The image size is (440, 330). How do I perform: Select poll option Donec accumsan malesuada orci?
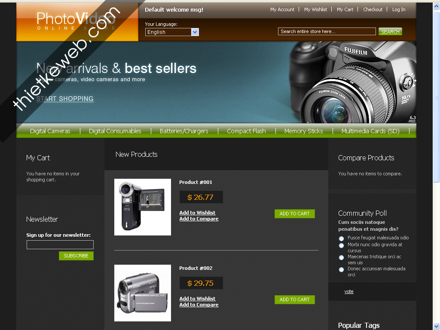[x=341, y=269]
